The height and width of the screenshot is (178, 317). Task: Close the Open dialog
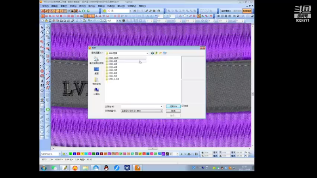point(202,48)
